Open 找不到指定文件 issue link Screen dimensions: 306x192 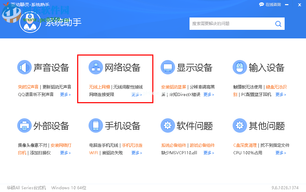(275, 145)
